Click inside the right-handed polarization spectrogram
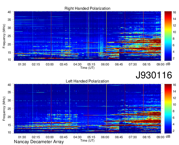179x145 pixels. coord(87,36)
